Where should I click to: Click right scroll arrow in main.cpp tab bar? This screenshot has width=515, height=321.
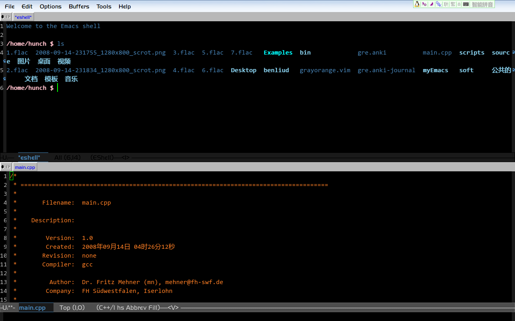[x=9, y=167]
